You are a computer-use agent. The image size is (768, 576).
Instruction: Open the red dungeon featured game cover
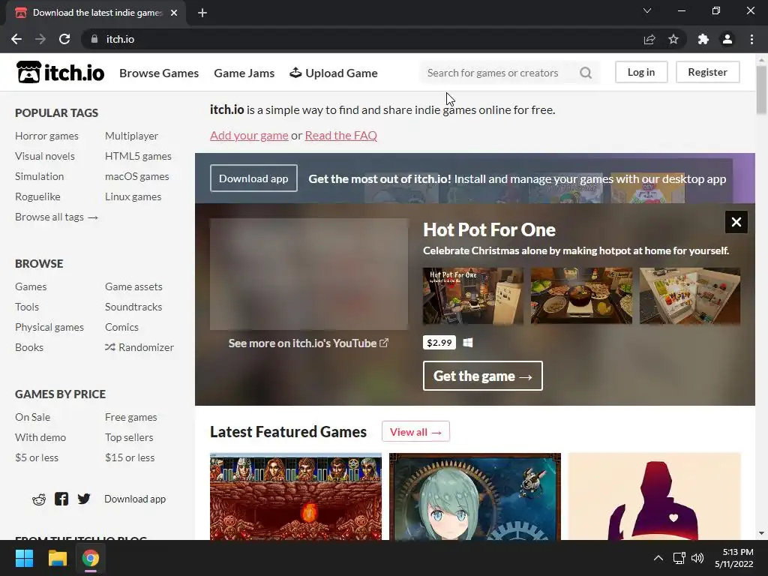(295, 496)
